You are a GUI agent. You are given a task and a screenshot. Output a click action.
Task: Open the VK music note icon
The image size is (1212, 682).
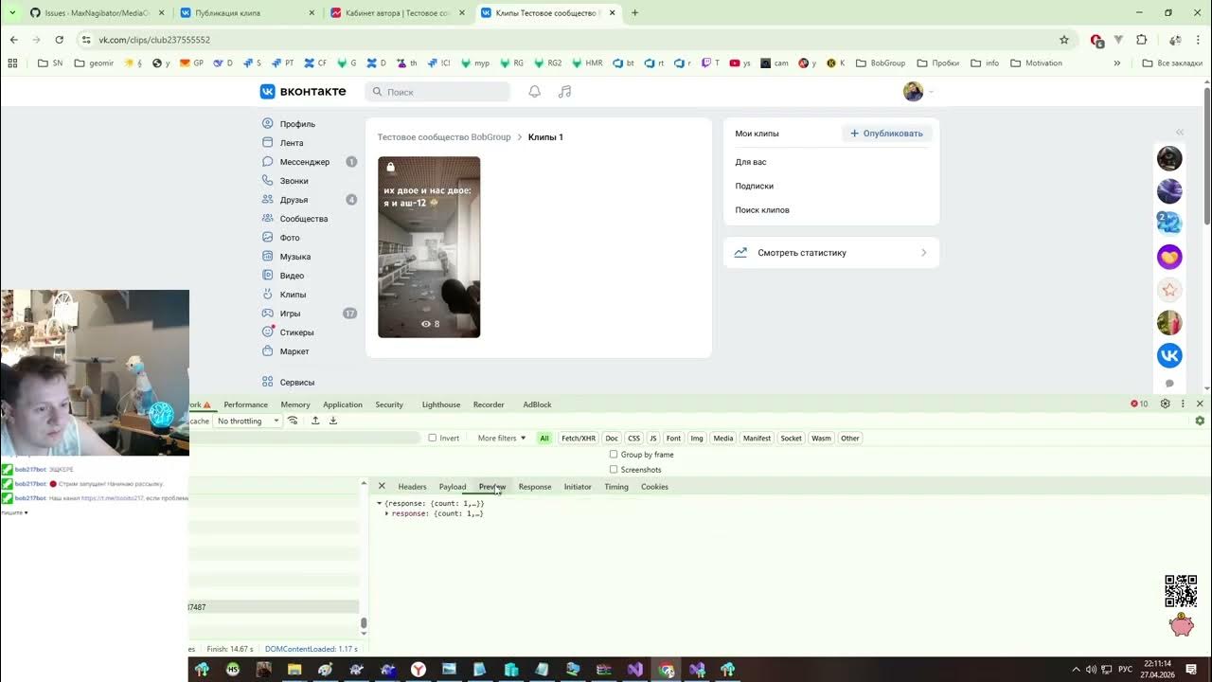coord(565,92)
